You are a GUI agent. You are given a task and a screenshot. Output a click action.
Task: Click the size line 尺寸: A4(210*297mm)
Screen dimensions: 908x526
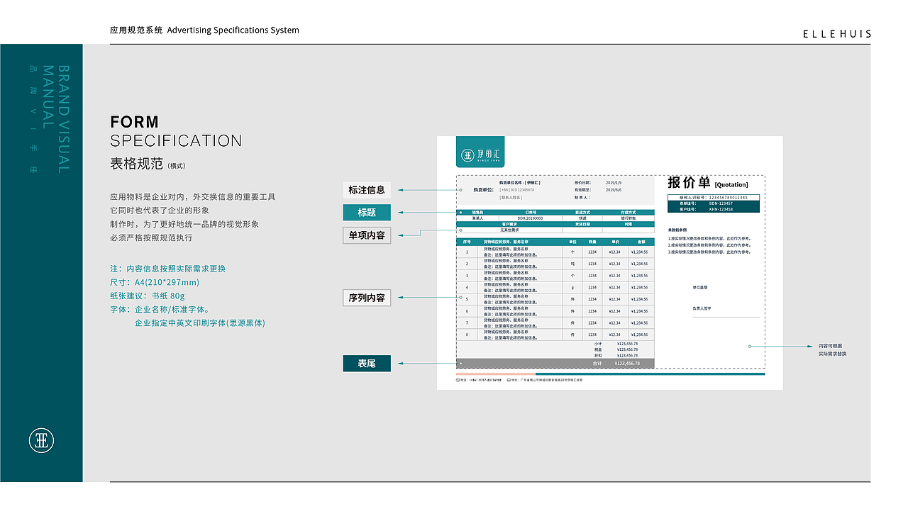pyautogui.click(x=155, y=283)
